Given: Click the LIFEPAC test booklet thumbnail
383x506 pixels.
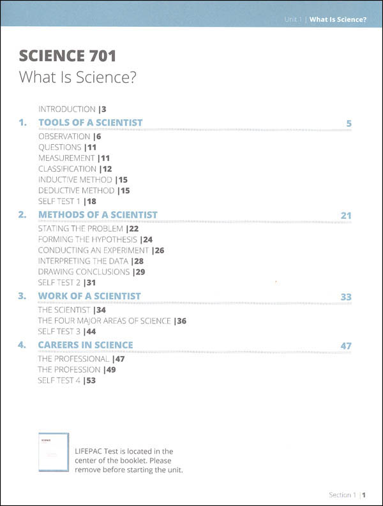Looking at the screenshot, I should pyautogui.click(x=54, y=452).
